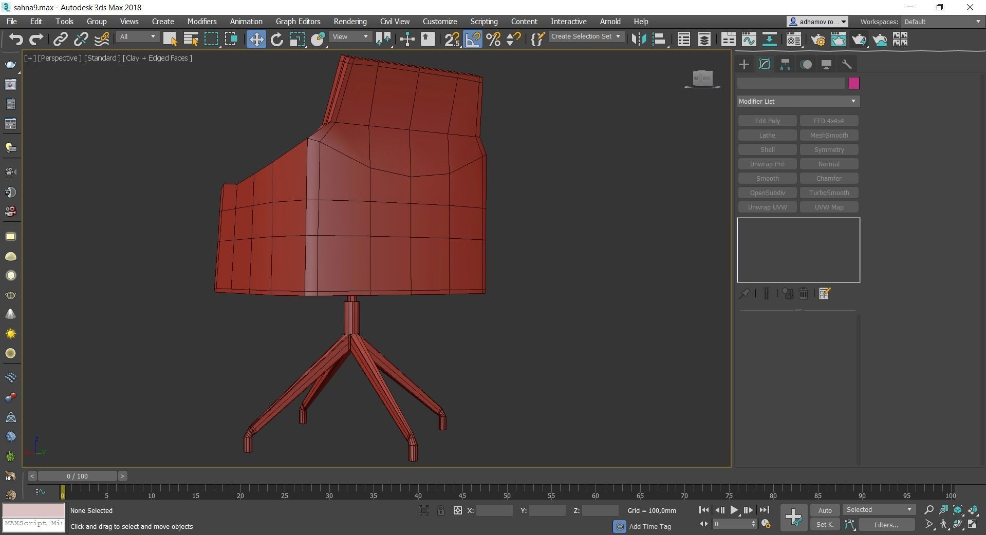Image resolution: width=986 pixels, height=535 pixels.
Task: Click Render Production teapot icon
Action: (859, 40)
